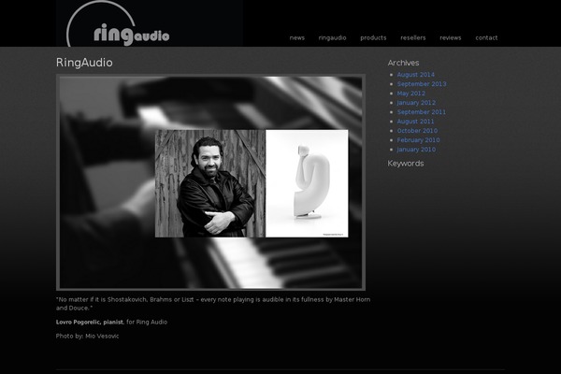This screenshot has height=374, width=561.
Task: Go to the products page
Action: point(373,37)
